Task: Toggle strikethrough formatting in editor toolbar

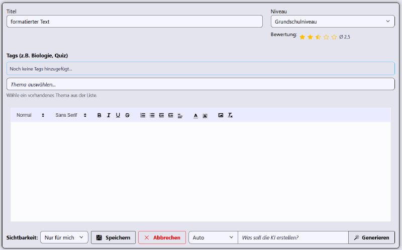Action: click(127, 115)
